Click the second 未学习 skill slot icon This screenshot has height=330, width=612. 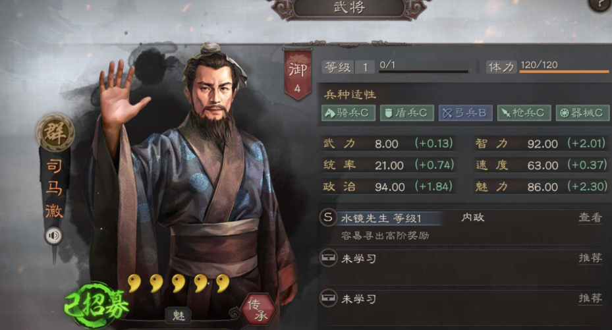[x=328, y=298]
